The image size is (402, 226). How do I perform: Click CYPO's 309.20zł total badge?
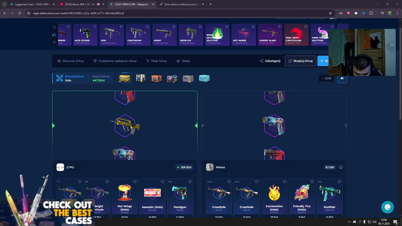click(x=184, y=167)
